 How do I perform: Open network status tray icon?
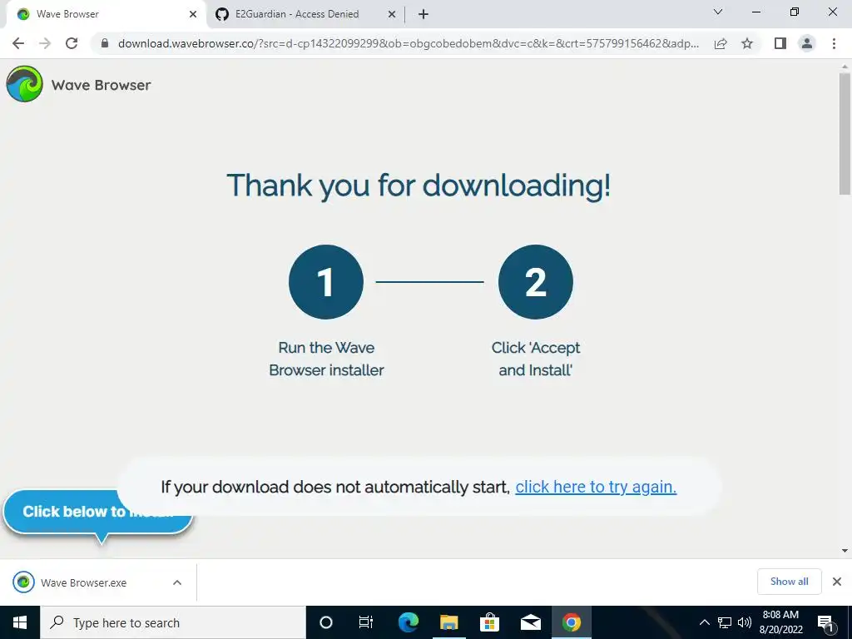[x=725, y=622]
